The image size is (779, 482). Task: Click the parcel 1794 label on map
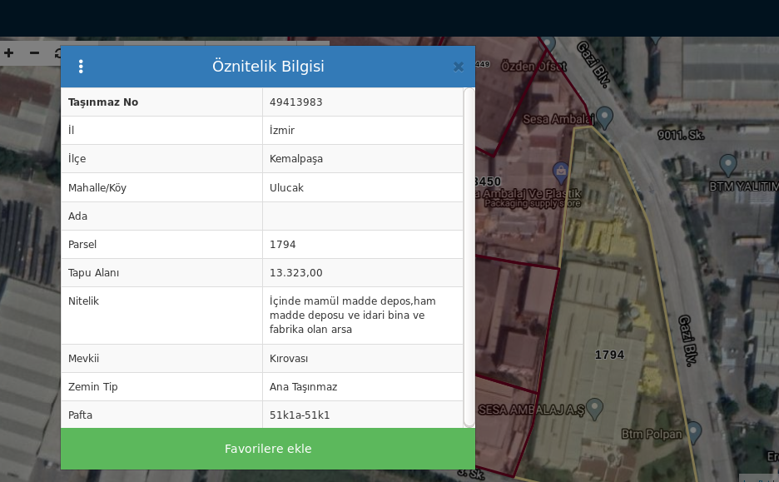click(609, 355)
